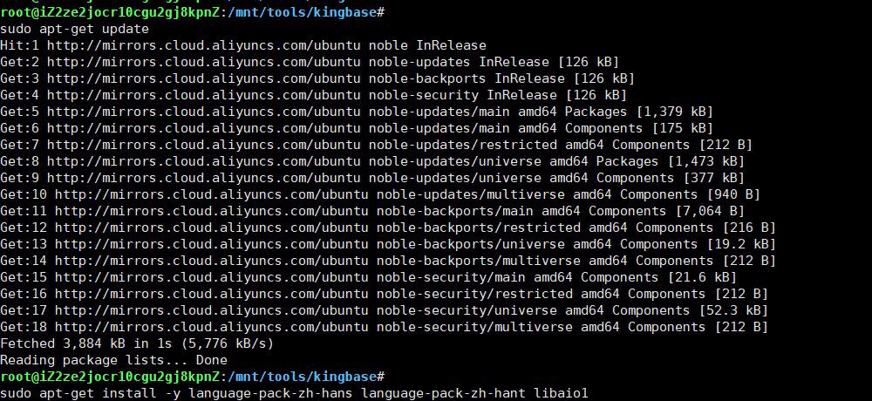Click the '[1,379 kB]' size text
872x401 pixels.
[675, 112]
